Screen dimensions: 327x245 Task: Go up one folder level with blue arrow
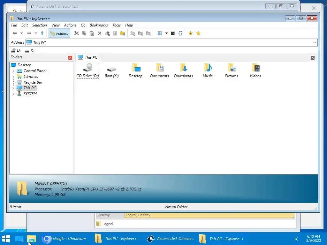pyautogui.click(x=42, y=33)
